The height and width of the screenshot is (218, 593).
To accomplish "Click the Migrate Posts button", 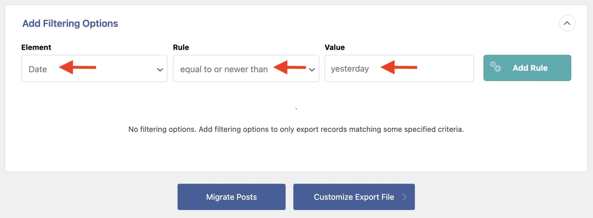I will (x=231, y=197).
